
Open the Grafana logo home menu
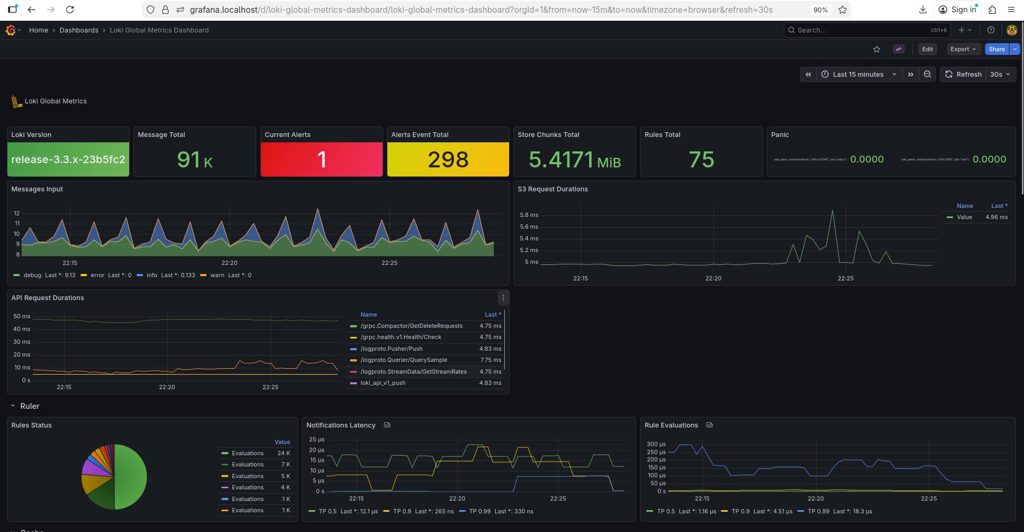[x=11, y=30]
